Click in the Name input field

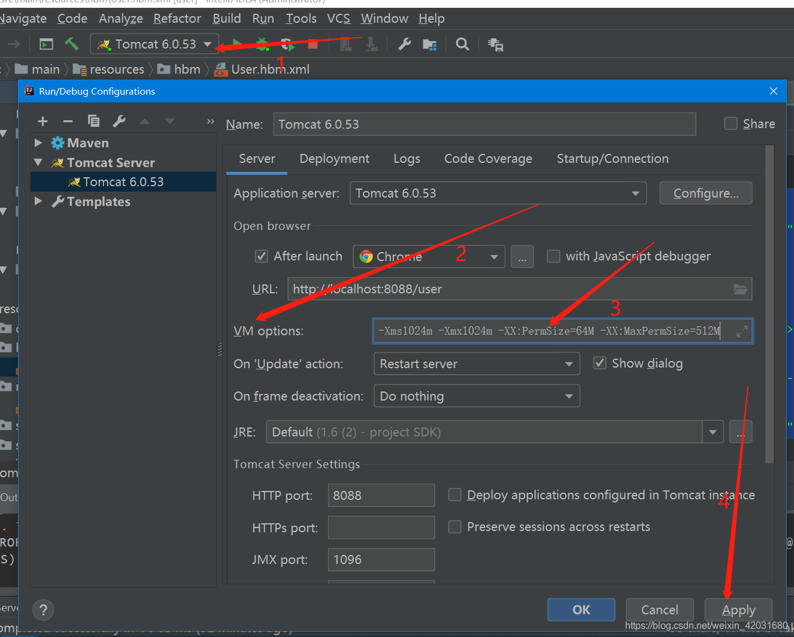pyautogui.click(x=484, y=125)
